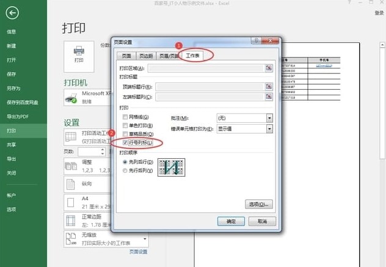Click the 无缩放 scaling icon
The width and height of the screenshot is (386, 267).
(x=71, y=238)
